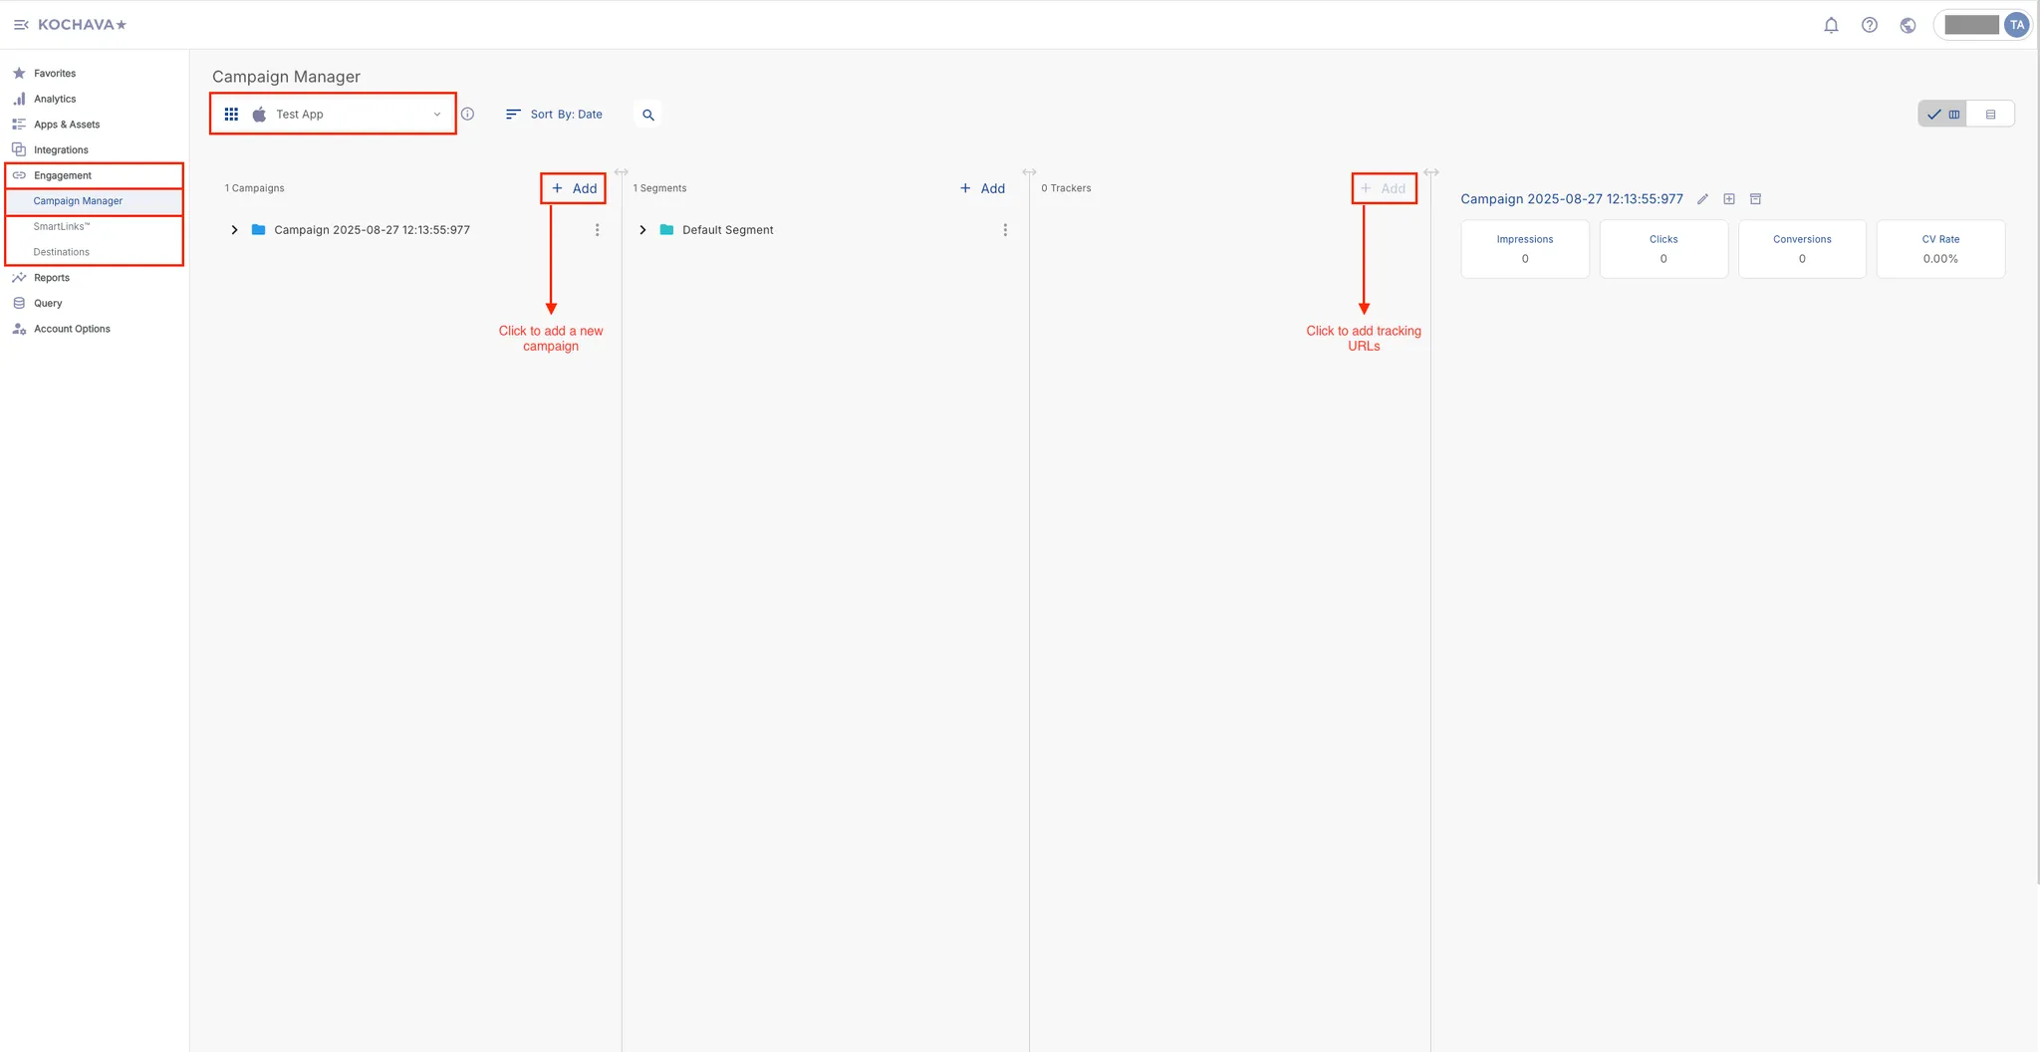Open the notifications bell
The height and width of the screenshot is (1052, 2040).
1831,25
